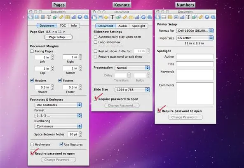This screenshot has width=244, height=168.
Task: Open Hyperlink inspector in Numbers window
Action: point(207,17)
